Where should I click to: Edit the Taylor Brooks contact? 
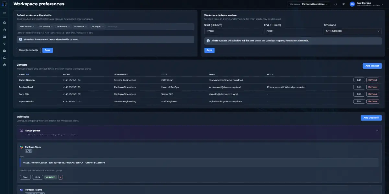[359, 101]
